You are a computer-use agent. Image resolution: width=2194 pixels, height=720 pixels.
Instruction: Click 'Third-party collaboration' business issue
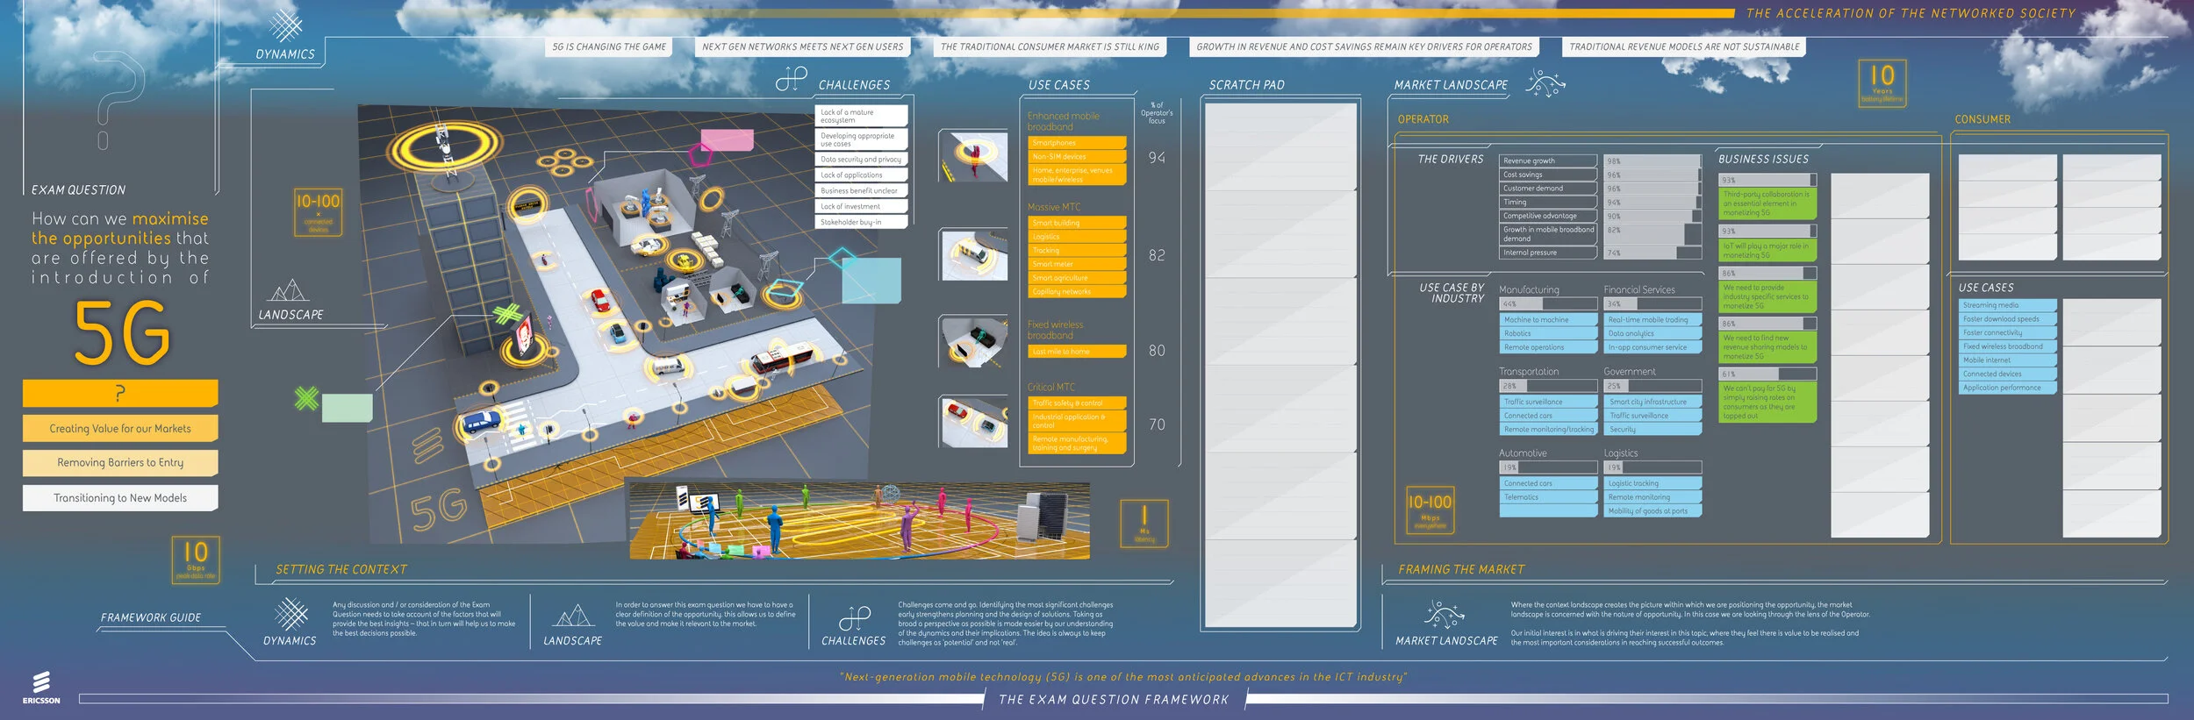pos(1767,203)
